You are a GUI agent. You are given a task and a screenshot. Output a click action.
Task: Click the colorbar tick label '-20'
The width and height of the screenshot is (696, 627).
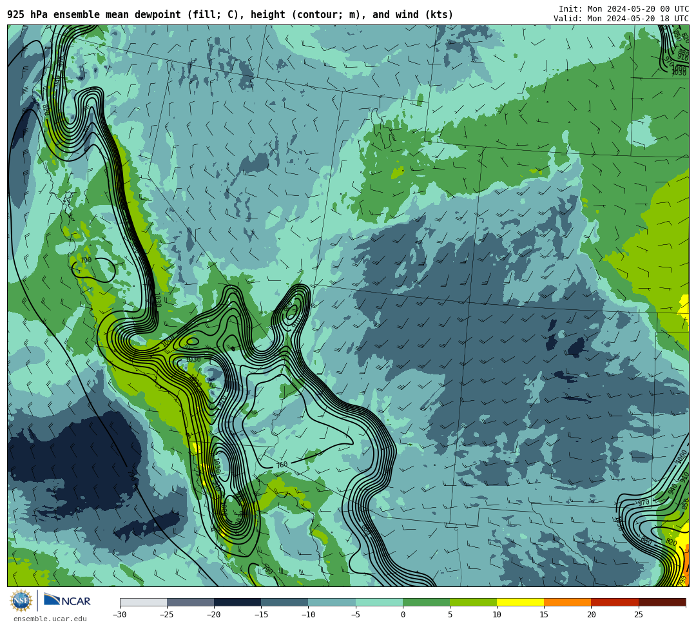[x=214, y=615]
